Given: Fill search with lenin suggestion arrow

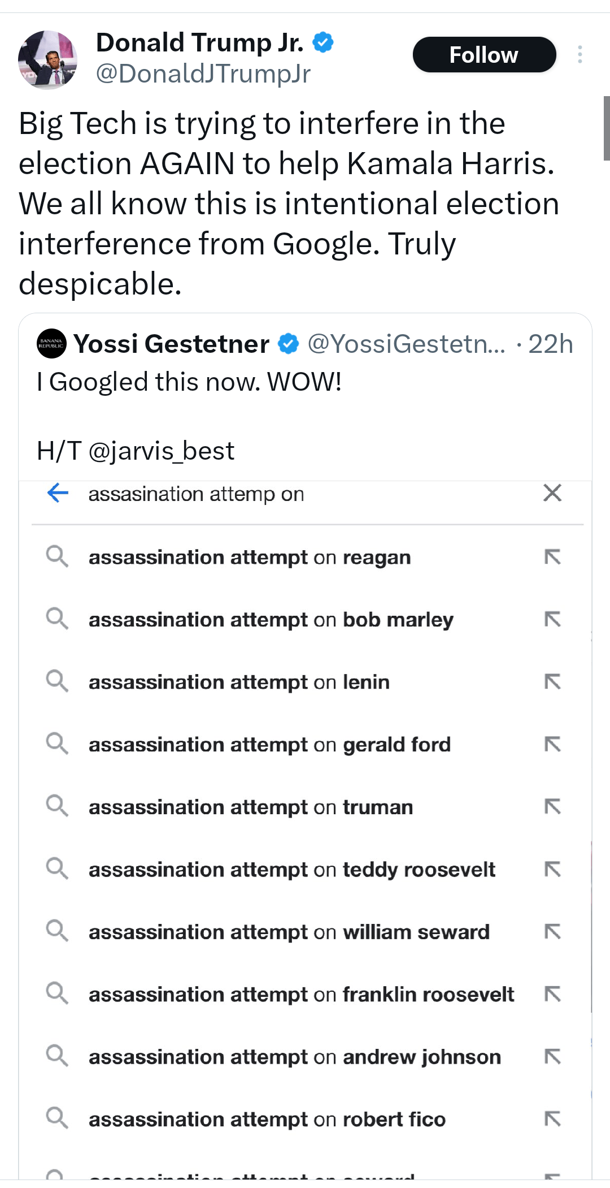Looking at the screenshot, I should tap(552, 682).
